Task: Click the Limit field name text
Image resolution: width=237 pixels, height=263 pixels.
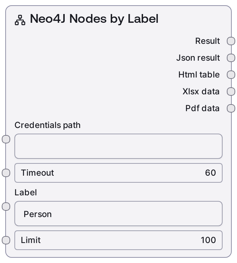Action: (x=31, y=240)
